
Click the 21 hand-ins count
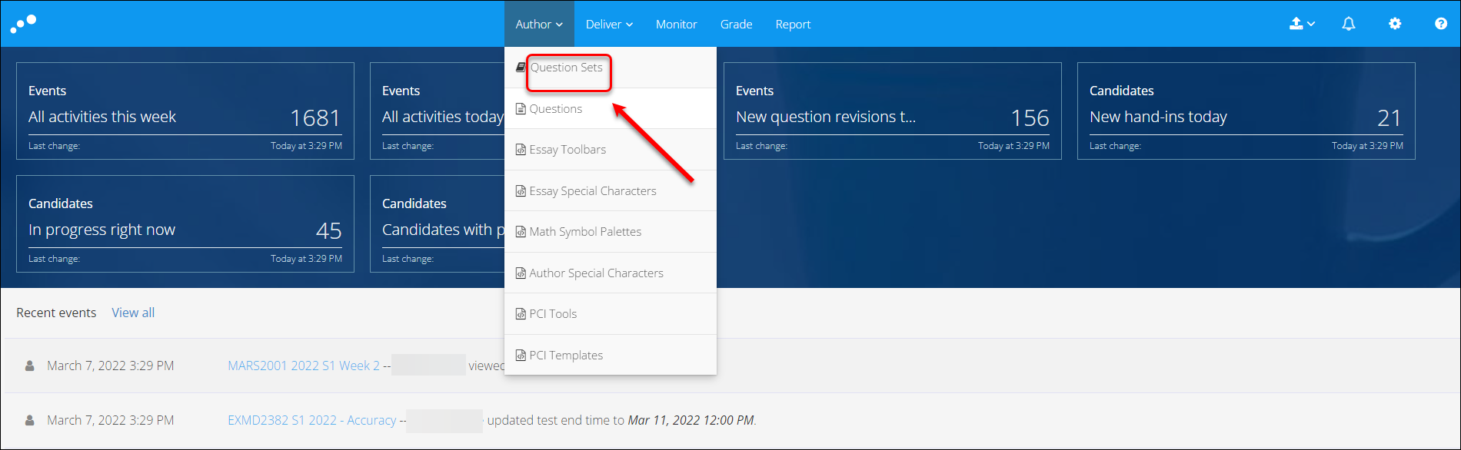1389,117
